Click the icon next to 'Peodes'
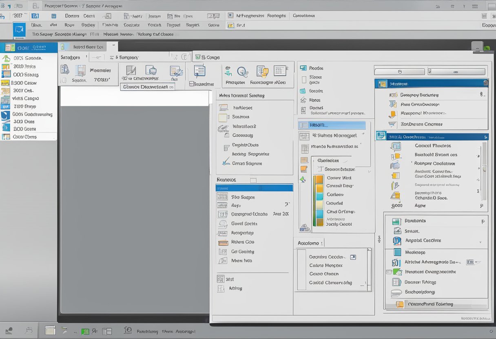 pyautogui.click(x=303, y=68)
